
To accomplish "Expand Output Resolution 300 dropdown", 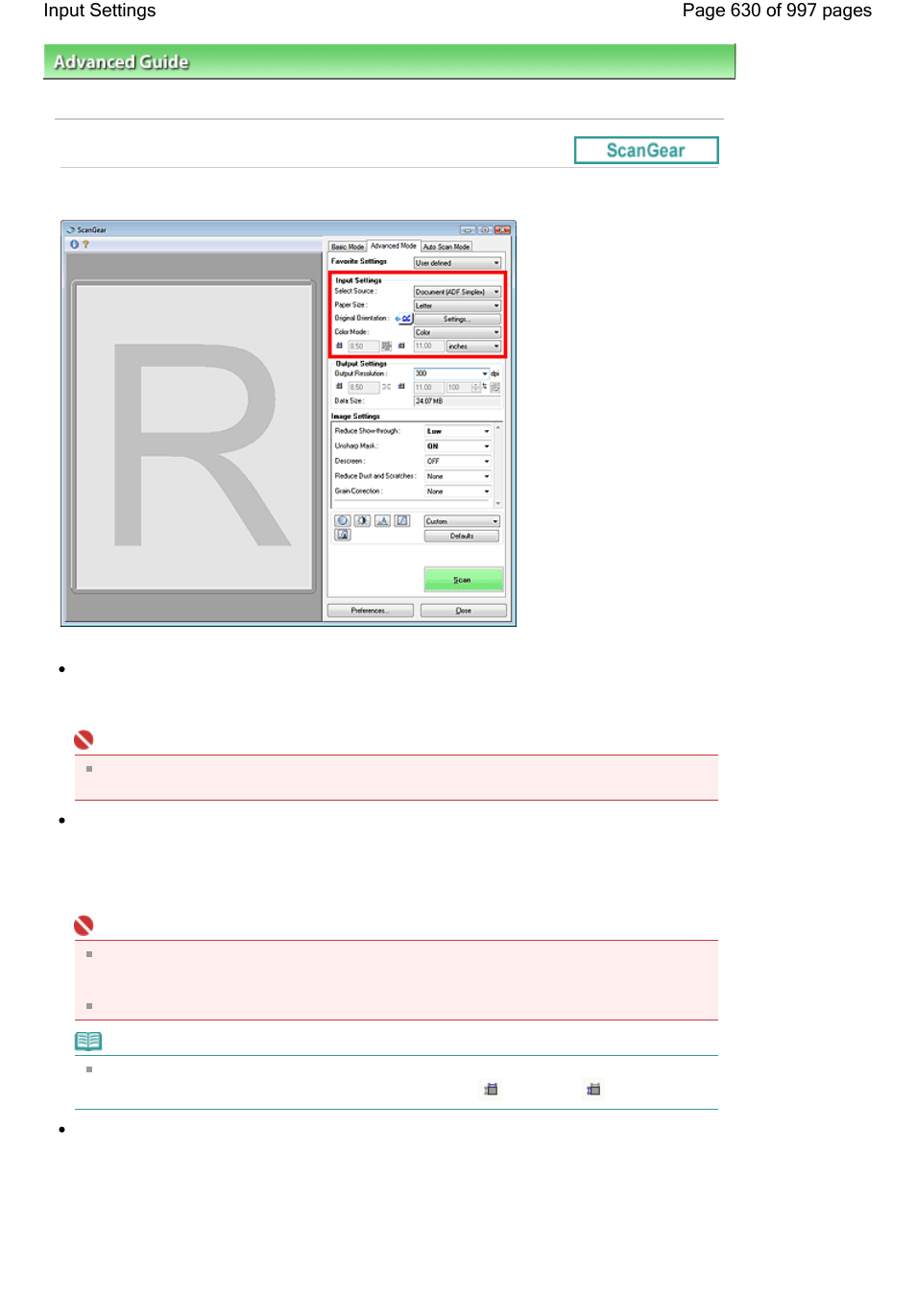I will pos(451,373).
